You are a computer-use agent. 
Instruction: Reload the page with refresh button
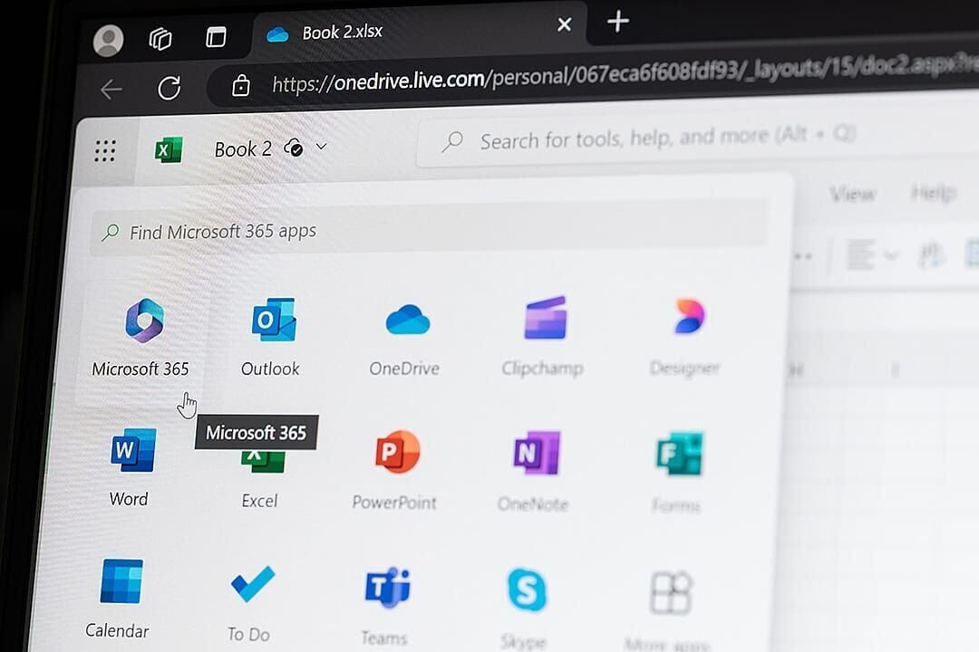[170, 88]
